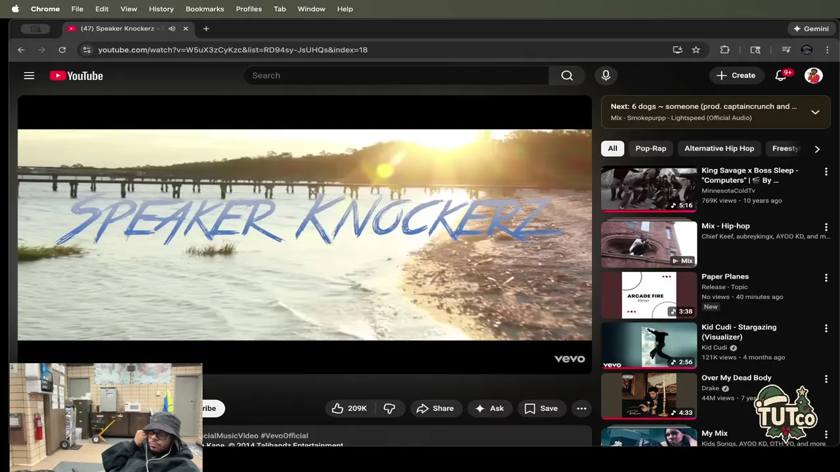Open the Chrome side search tool icon
Screen dimensions: 840x472
pyautogui.click(x=755, y=50)
